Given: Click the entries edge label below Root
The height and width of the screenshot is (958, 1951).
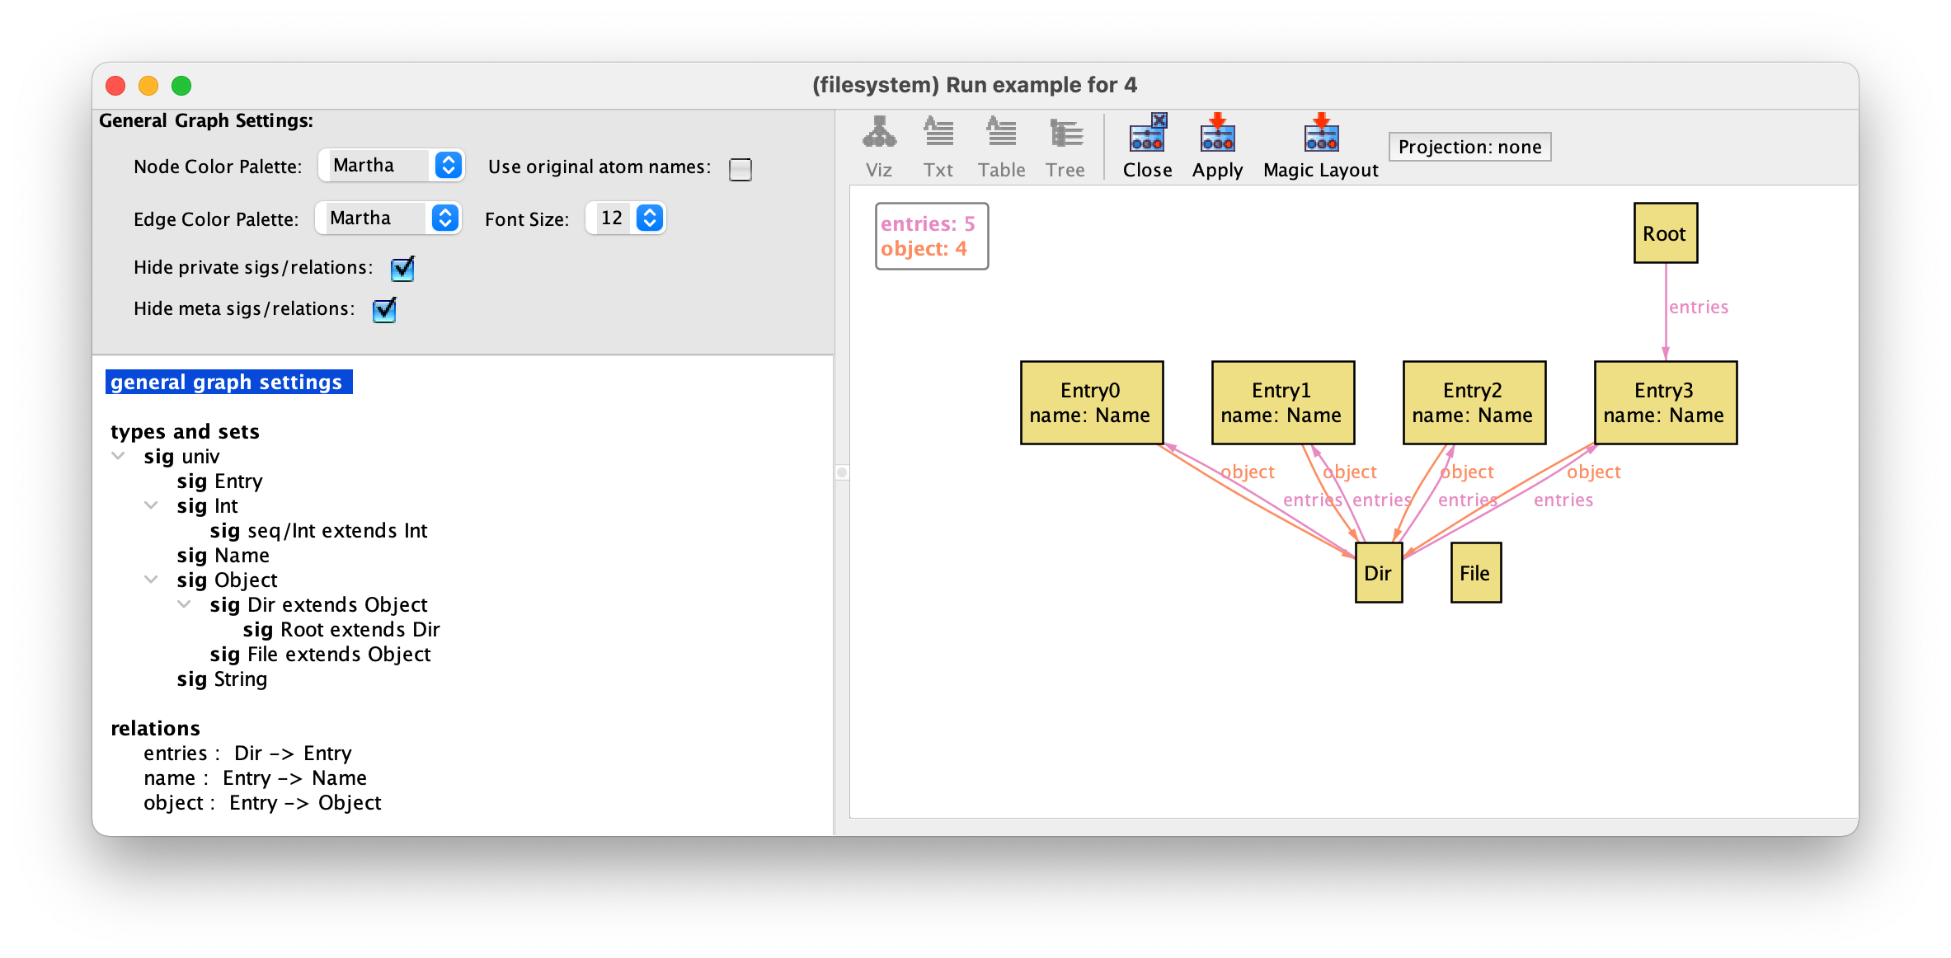Looking at the screenshot, I should click(x=1698, y=308).
